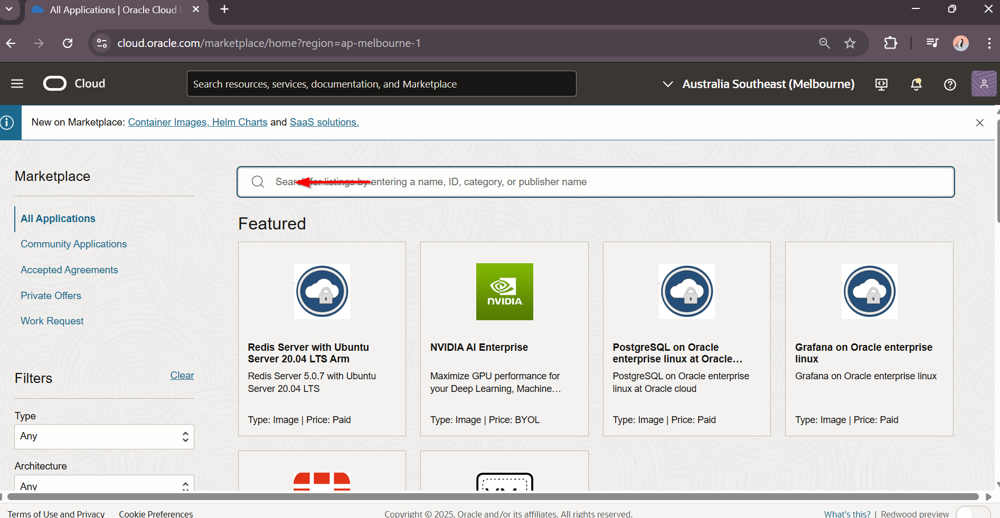
Task: Reload the page with the refresh icon
Action: [68, 43]
